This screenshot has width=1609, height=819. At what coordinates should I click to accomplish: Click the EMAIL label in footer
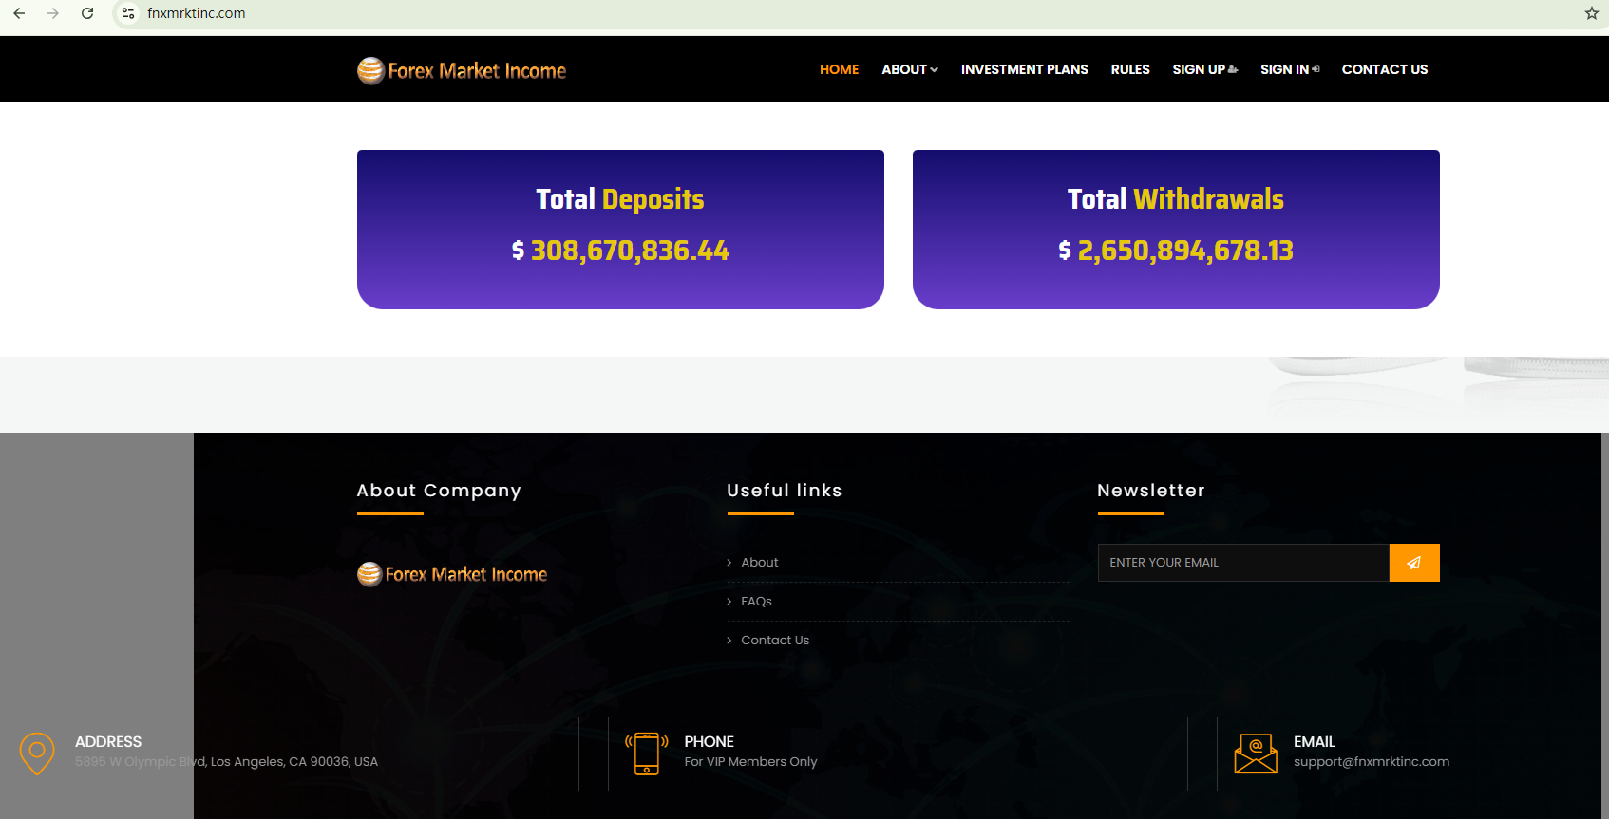coord(1315,742)
